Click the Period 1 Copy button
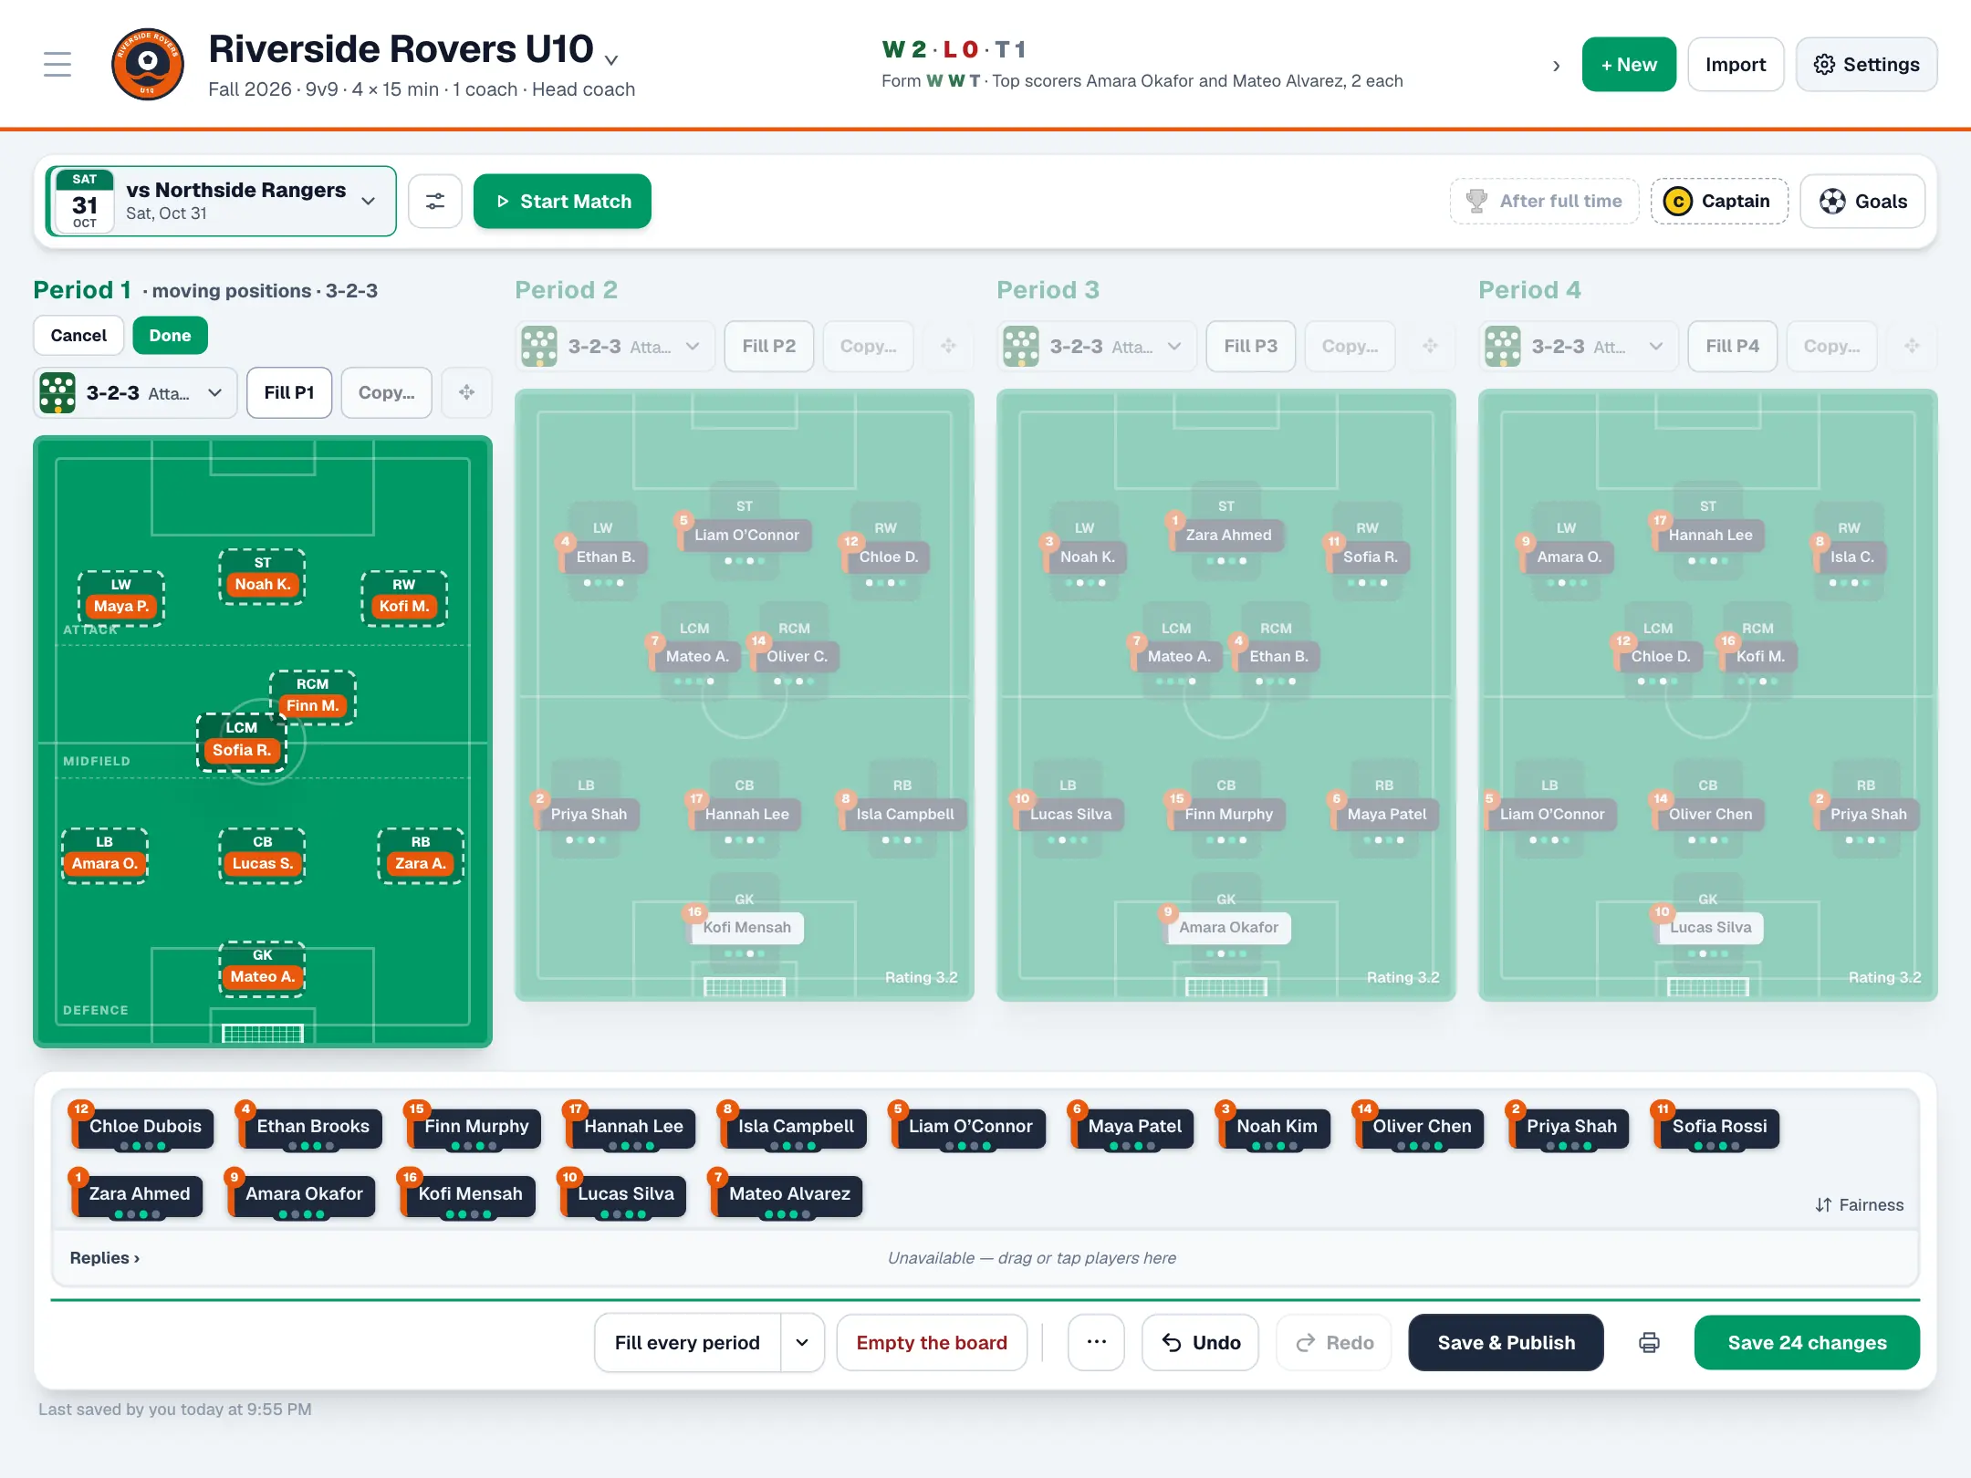The width and height of the screenshot is (1971, 1478). point(386,393)
